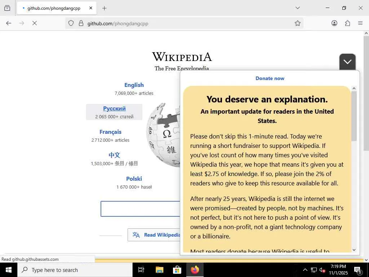Open a new tab with plus icon

point(105,8)
